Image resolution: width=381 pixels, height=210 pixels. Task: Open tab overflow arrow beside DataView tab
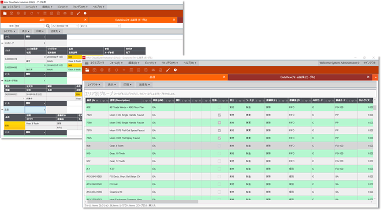[376, 77]
